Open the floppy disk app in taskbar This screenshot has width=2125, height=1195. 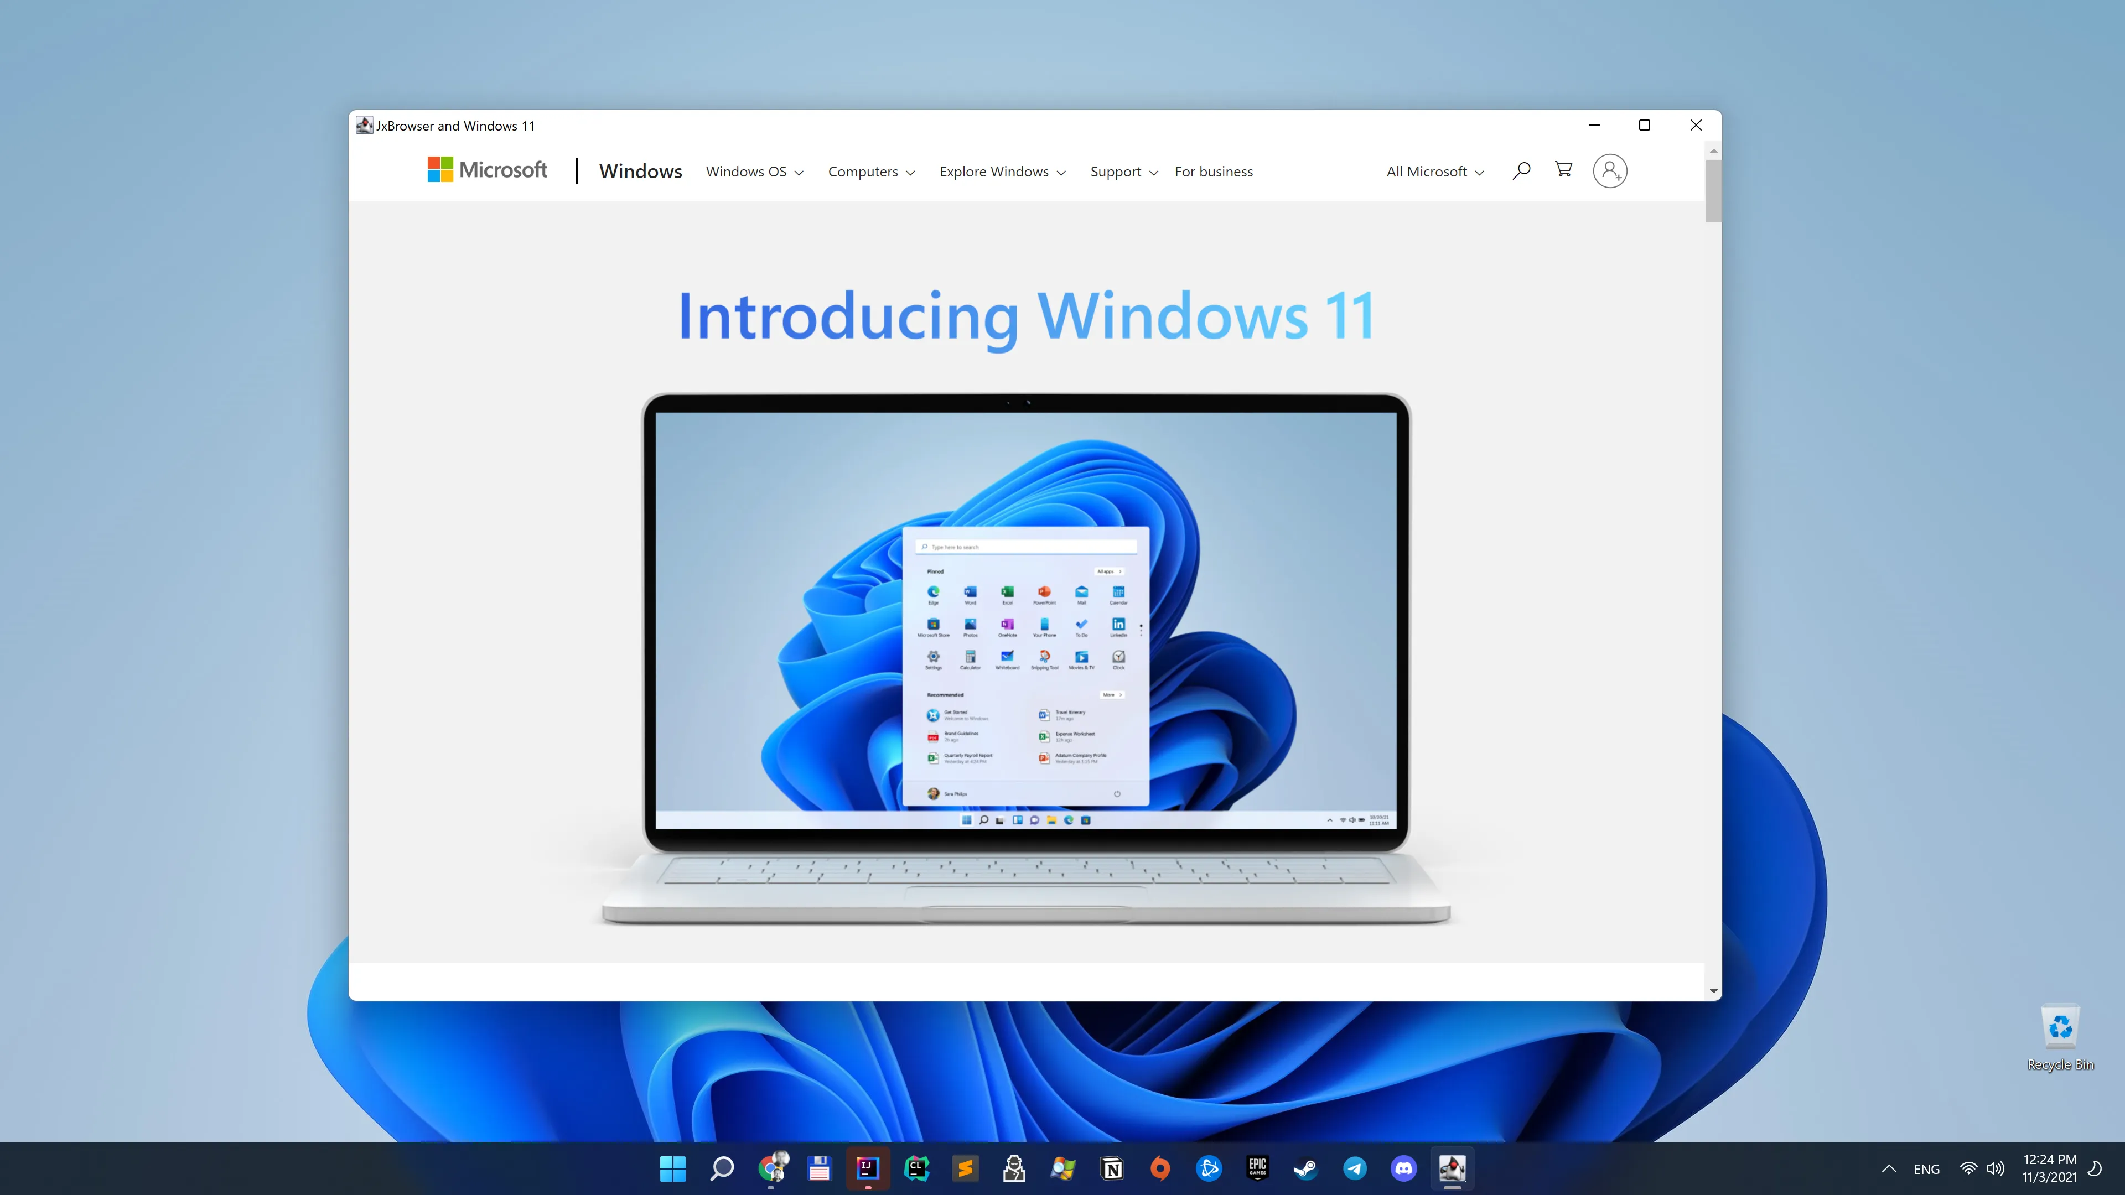point(819,1168)
